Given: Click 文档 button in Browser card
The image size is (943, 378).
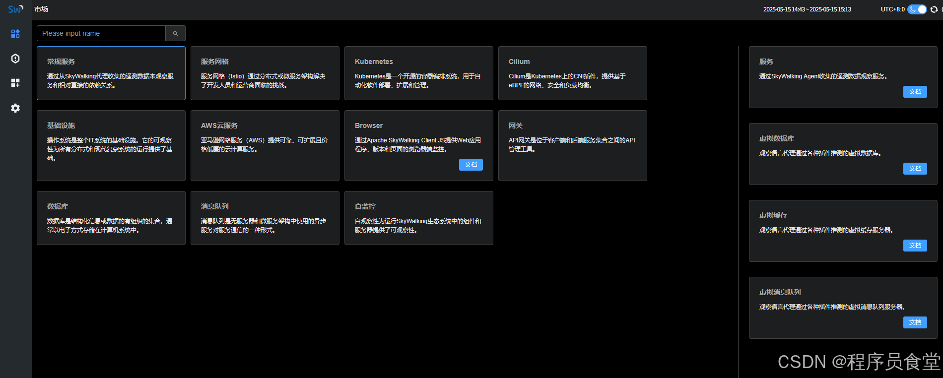Looking at the screenshot, I should [x=471, y=165].
